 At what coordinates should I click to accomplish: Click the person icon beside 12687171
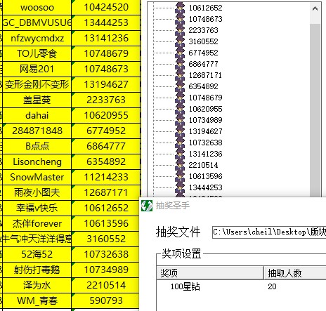tap(180, 75)
